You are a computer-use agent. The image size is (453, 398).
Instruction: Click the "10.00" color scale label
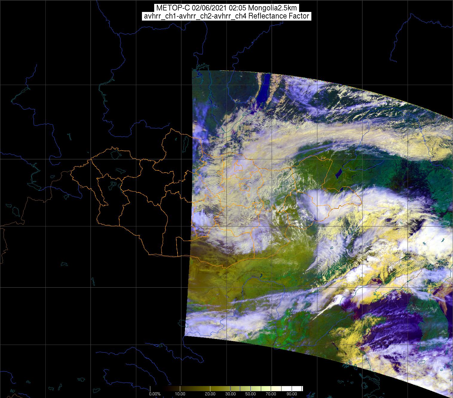(180, 394)
